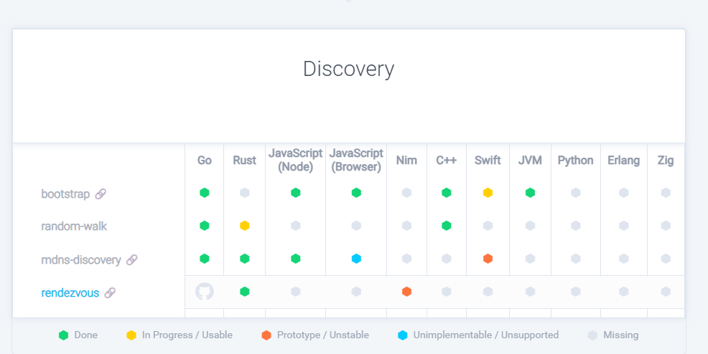This screenshot has width=708, height=354.
Task: Click the link icon next to rendezvous
Action: coord(110,292)
